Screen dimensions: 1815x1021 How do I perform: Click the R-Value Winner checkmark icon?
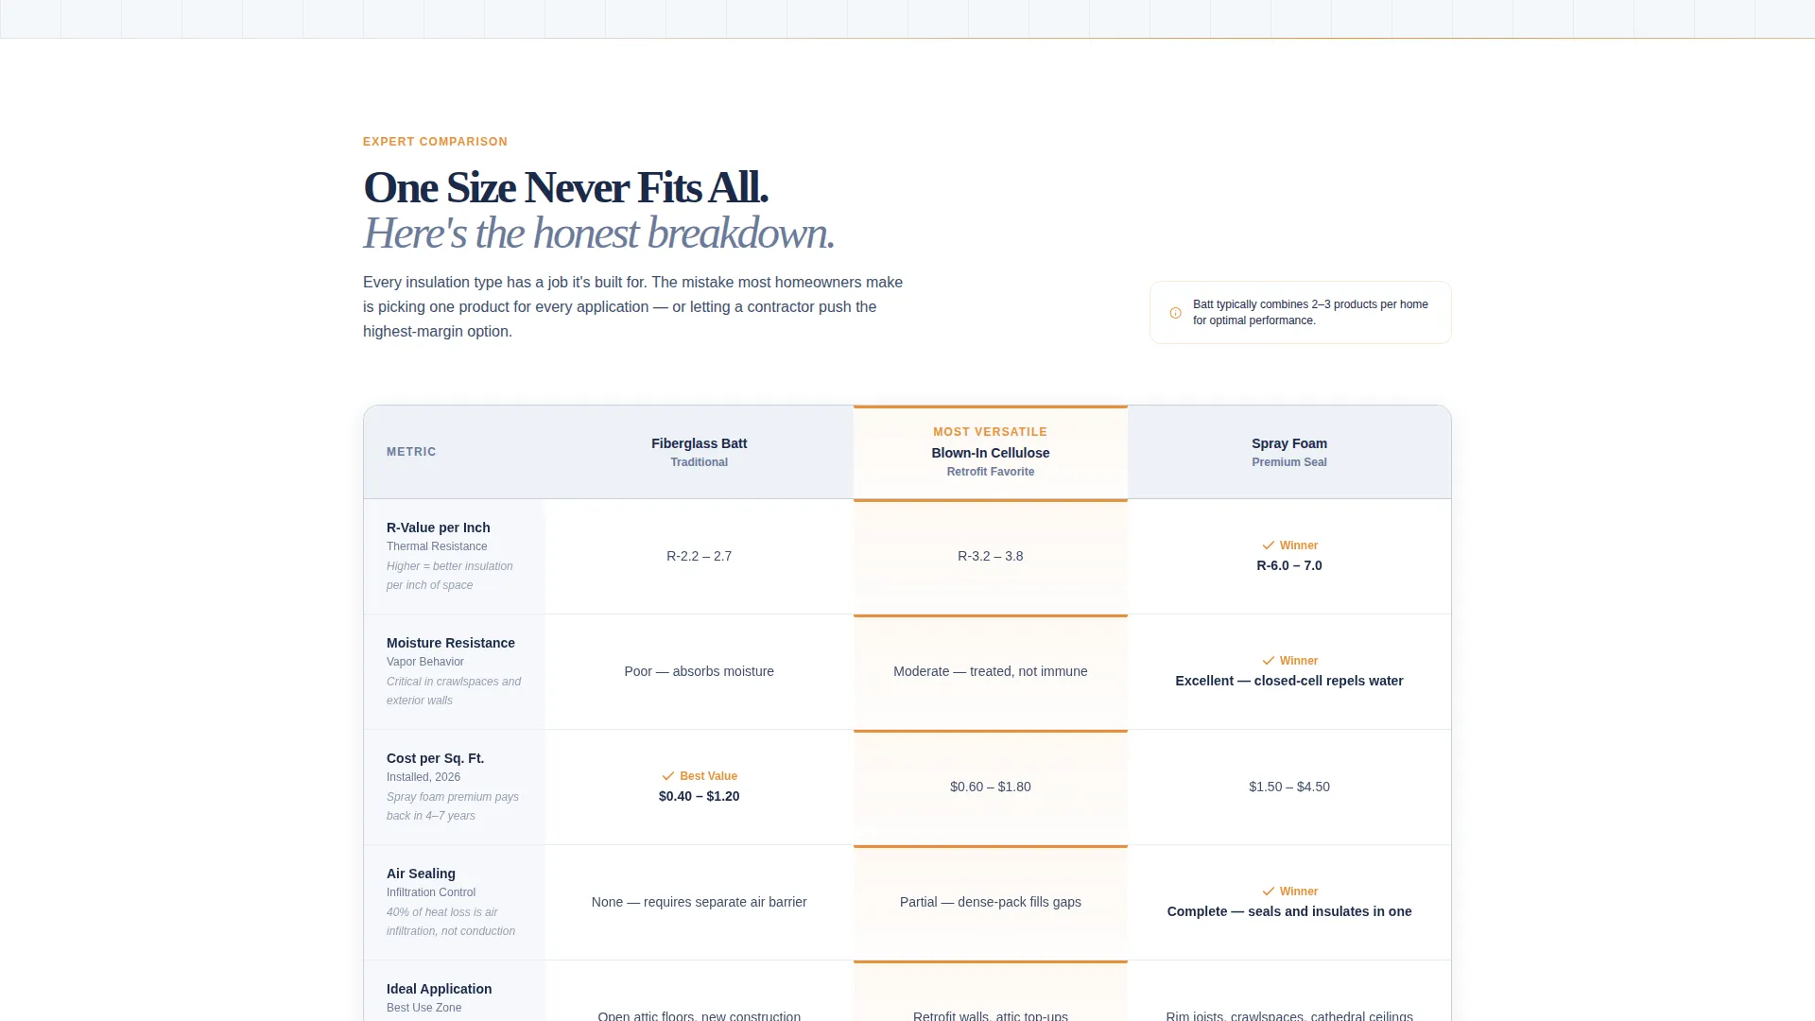(1268, 545)
